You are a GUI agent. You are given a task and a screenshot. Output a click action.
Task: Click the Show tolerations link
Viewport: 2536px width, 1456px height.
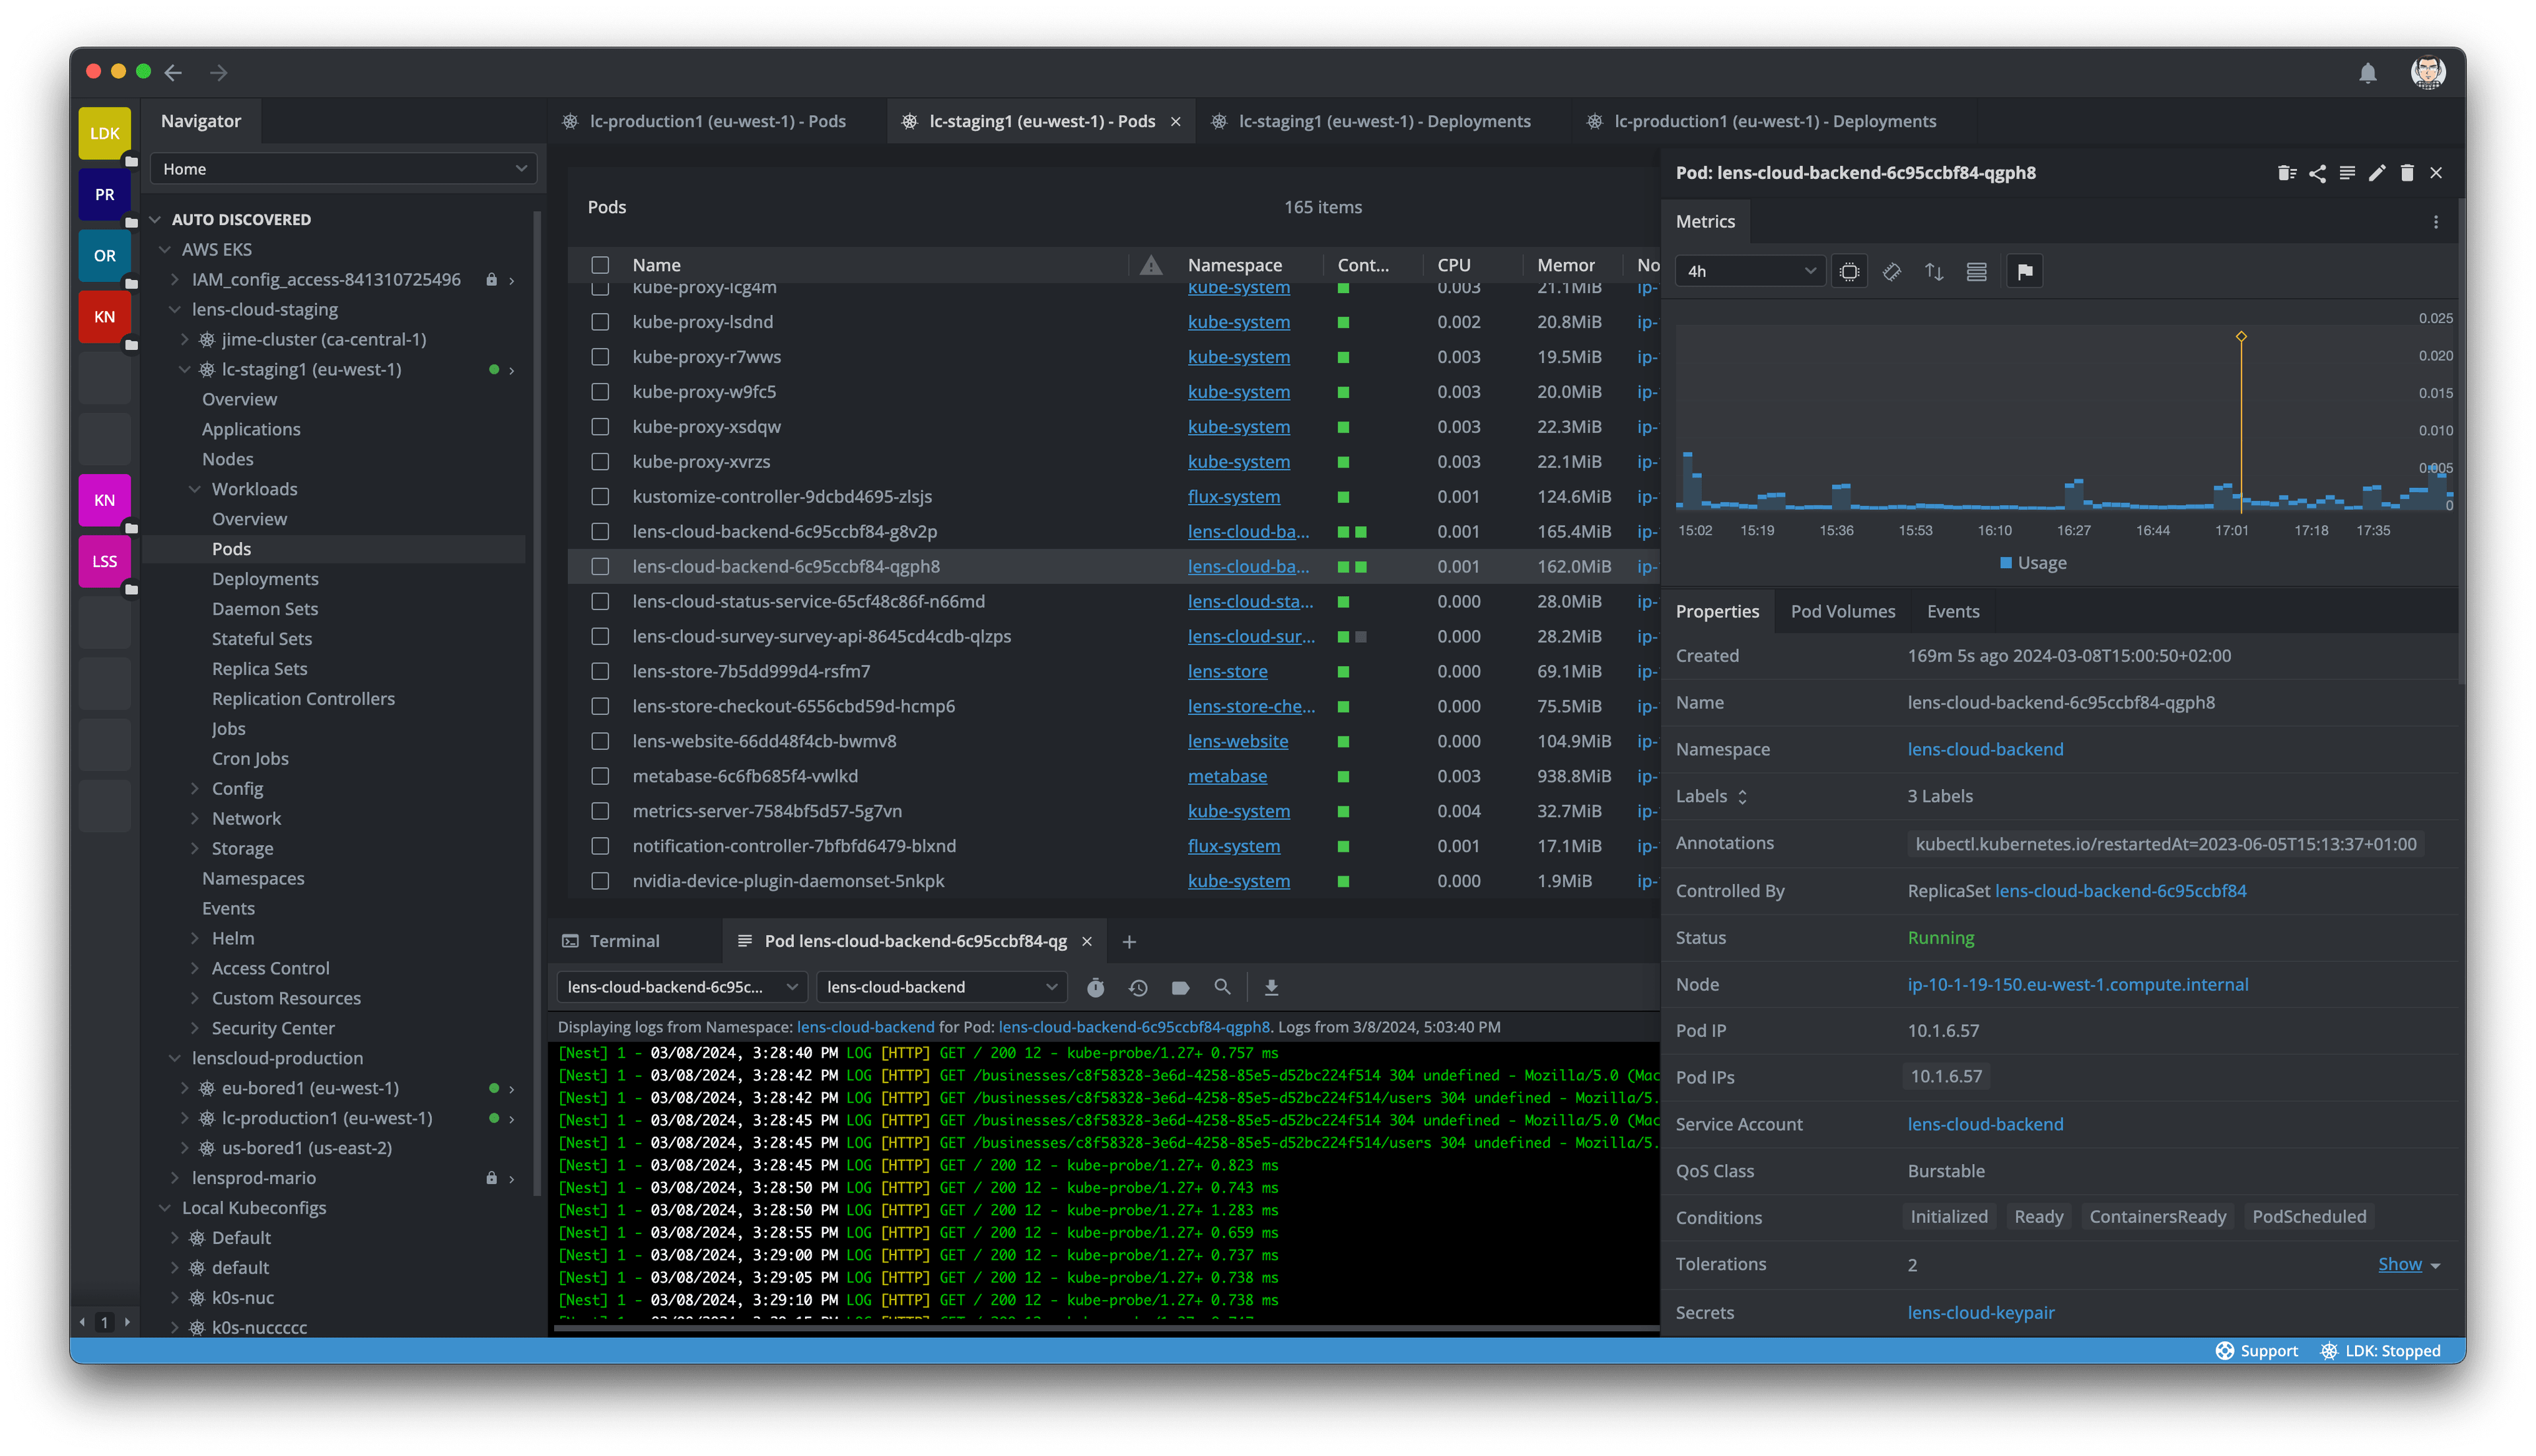[x=2399, y=1264]
